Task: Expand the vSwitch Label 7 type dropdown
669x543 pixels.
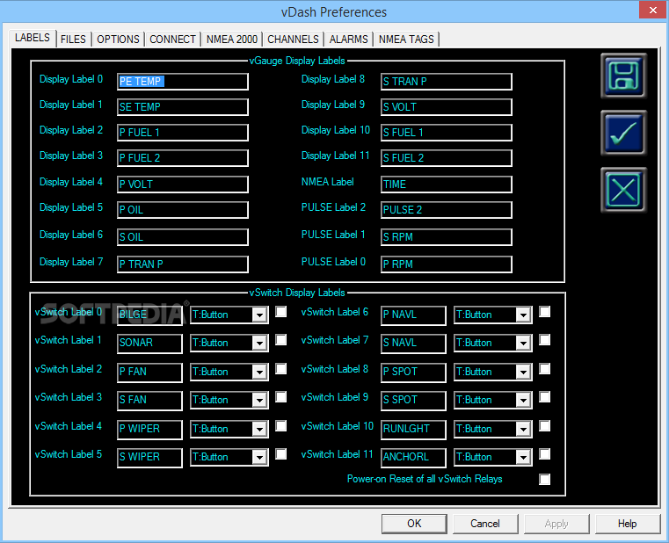Action: tap(493, 344)
